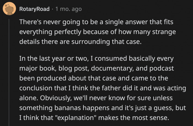
Task: Click the word 'consumed' in the second paragraph
Action: point(111,58)
